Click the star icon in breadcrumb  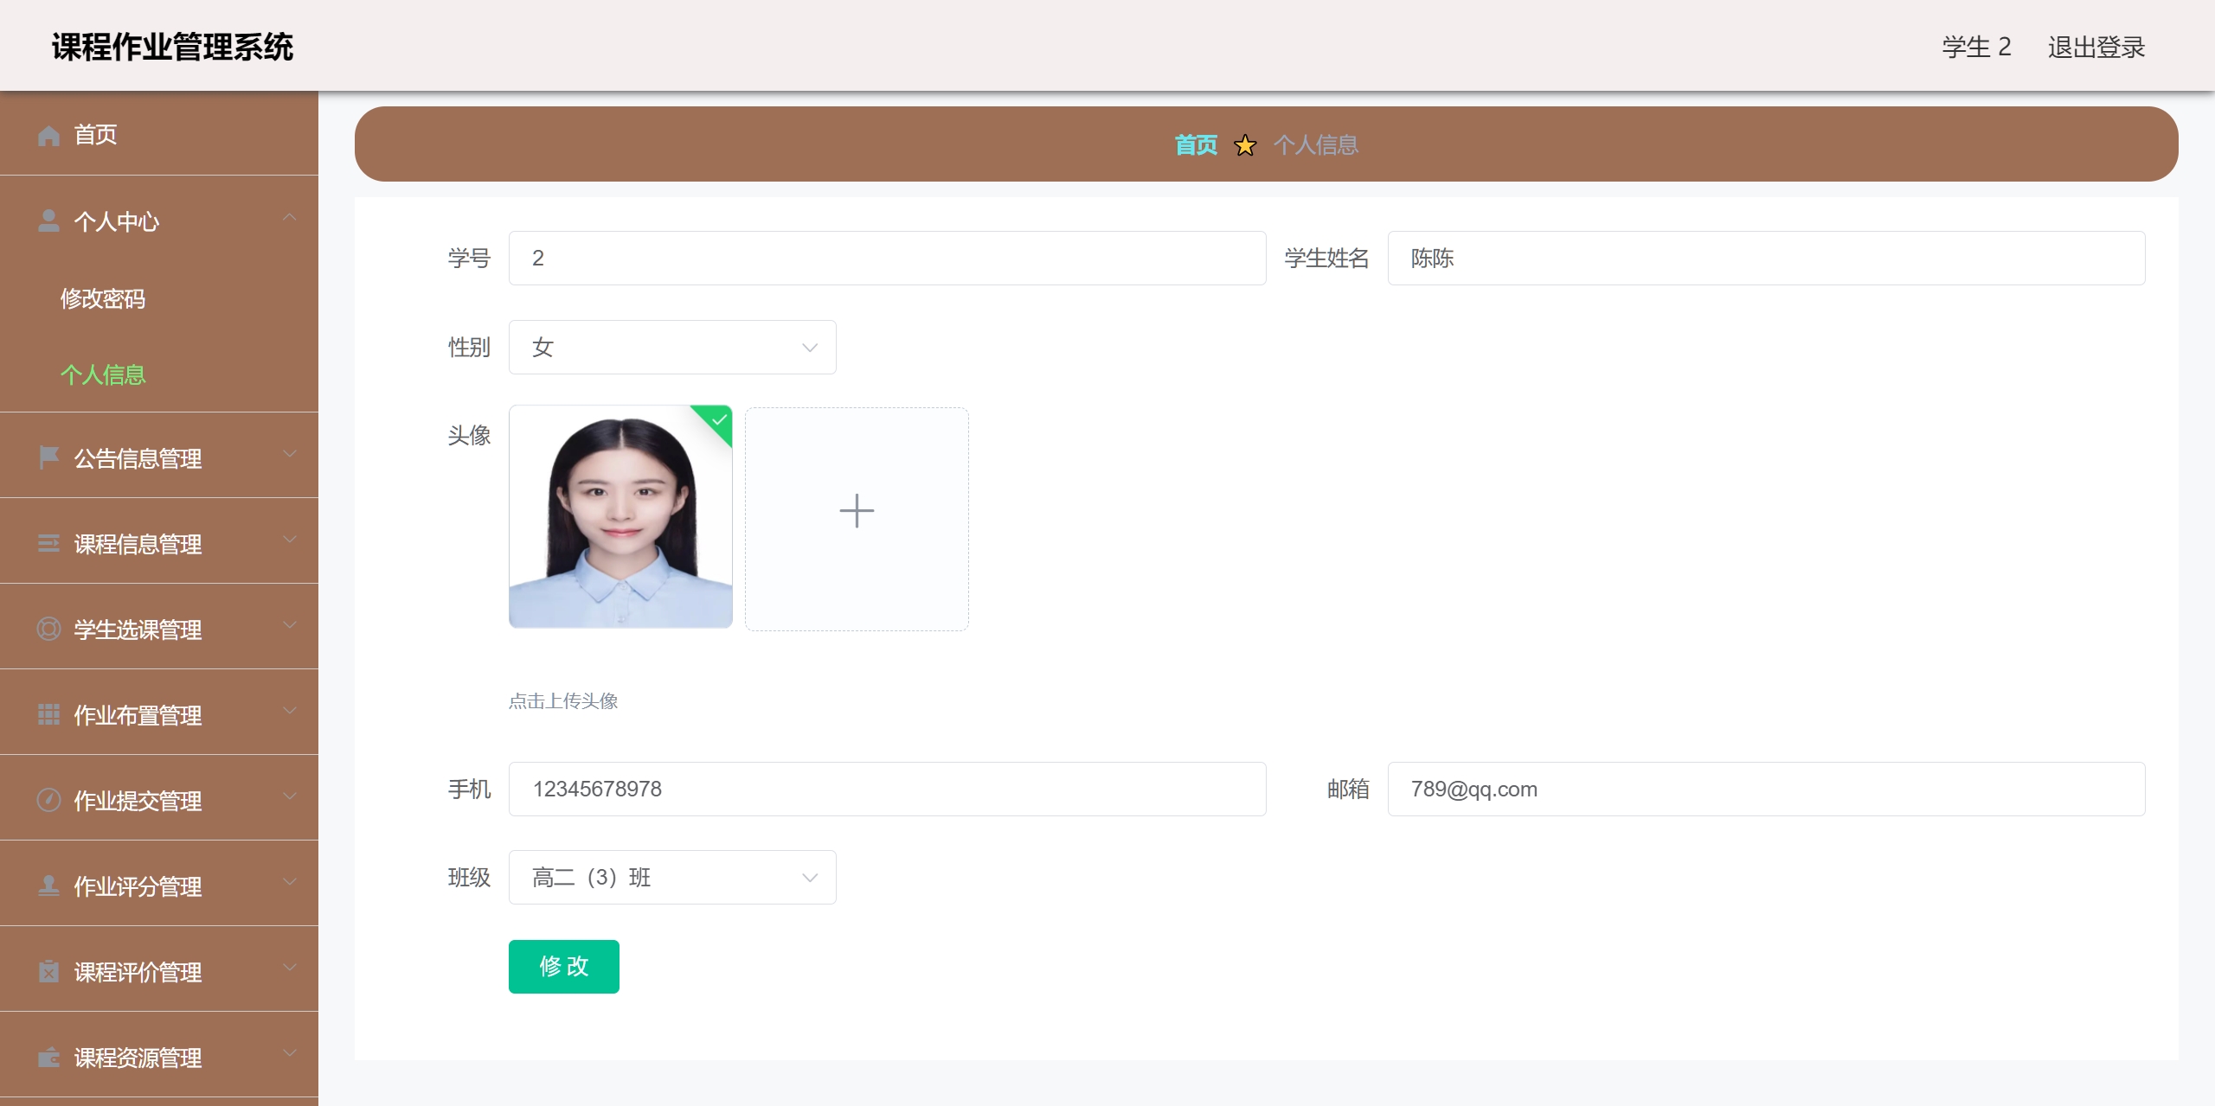click(x=1245, y=145)
